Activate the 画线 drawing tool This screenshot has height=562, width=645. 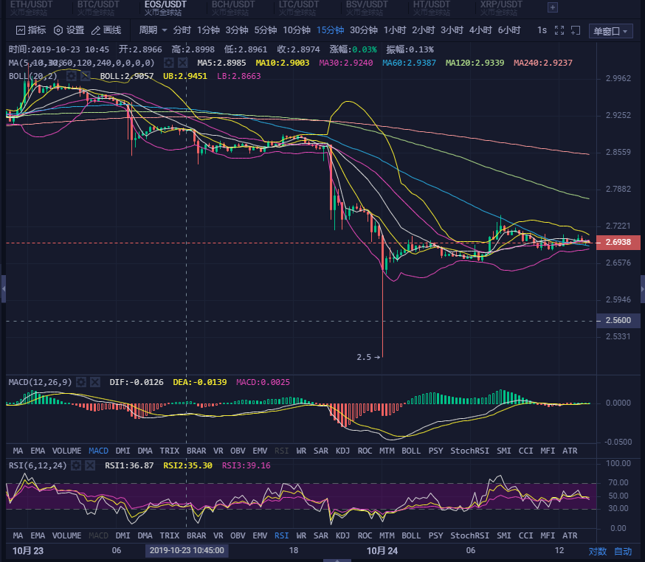click(x=106, y=30)
